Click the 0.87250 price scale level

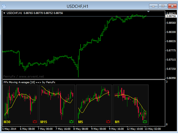click(x=171, y=69)
